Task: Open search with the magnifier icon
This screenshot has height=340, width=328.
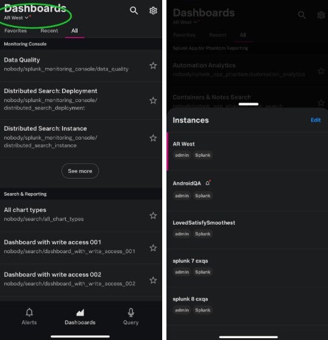Action: 134,10
